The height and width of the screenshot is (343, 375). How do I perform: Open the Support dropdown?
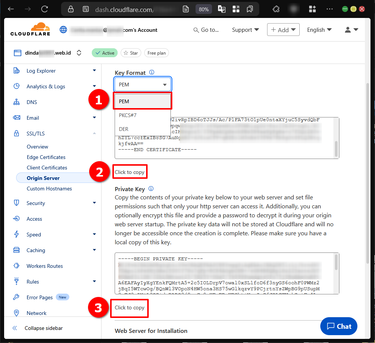coord(245,30)
